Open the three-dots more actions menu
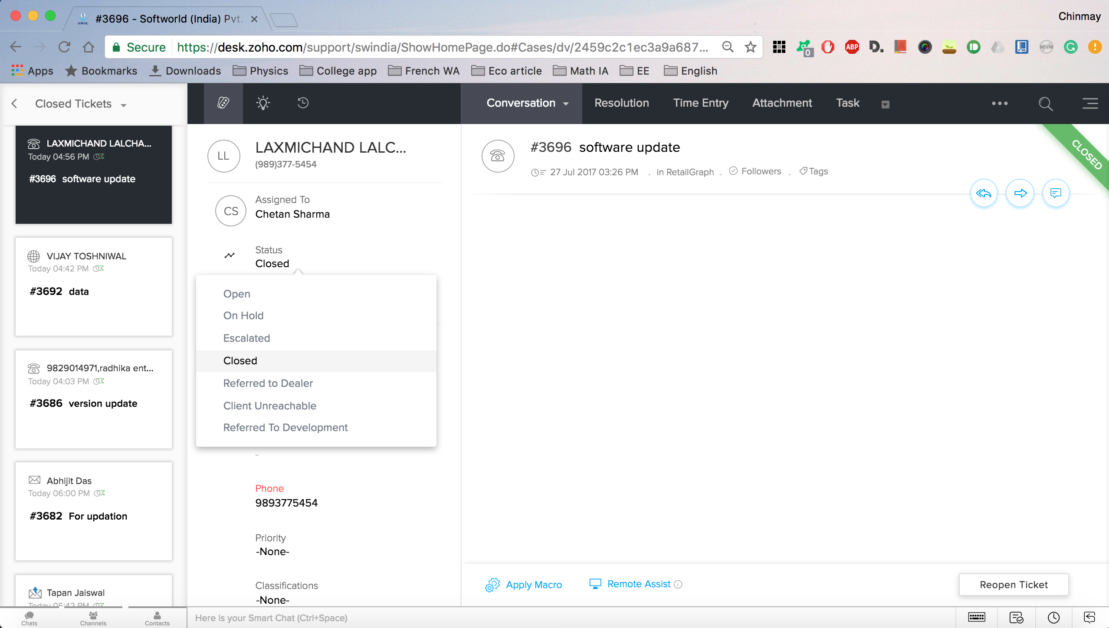The height and width of the screenshot is (628, 1109). click(x=999, y=104)
